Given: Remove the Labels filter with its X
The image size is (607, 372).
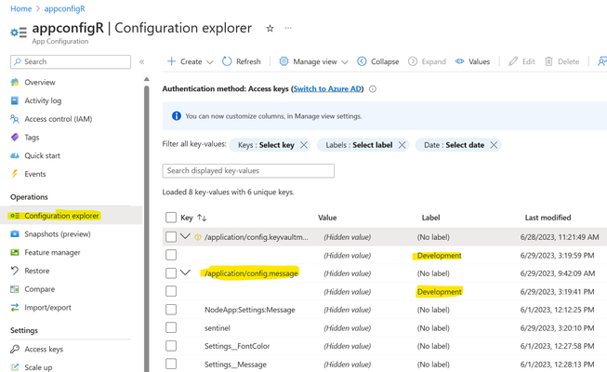Looking at the screenshot, I should pos(402,145).
